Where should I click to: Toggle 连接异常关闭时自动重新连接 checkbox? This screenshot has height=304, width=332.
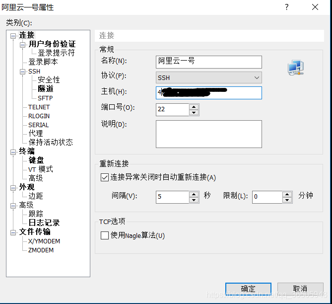tap(105, 177)
